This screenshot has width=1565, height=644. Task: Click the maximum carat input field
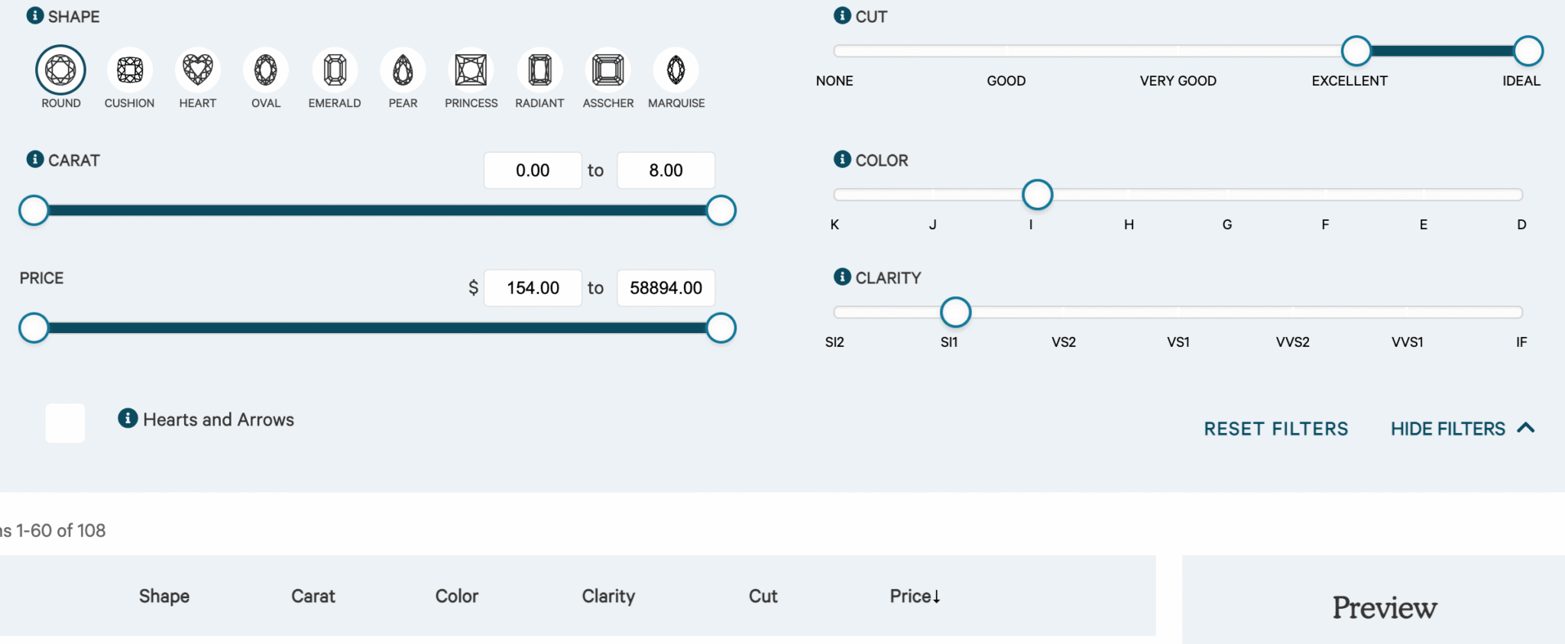pyautogui.click(x=666, y=170)
